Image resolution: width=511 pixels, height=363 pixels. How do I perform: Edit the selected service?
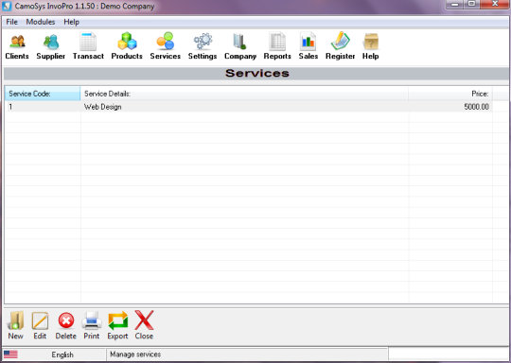tap(40, 325)
